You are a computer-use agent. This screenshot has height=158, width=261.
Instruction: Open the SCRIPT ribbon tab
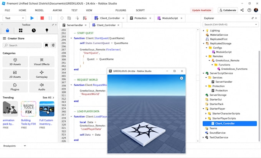click(140, 10)
